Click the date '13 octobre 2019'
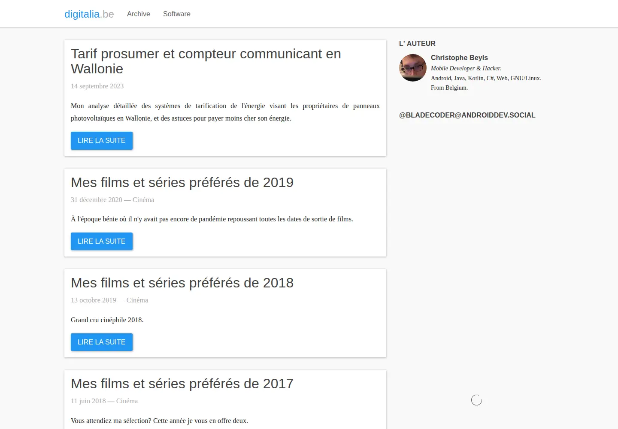The width and height of the screenshot is (618, 429). [x=94, y=300]
